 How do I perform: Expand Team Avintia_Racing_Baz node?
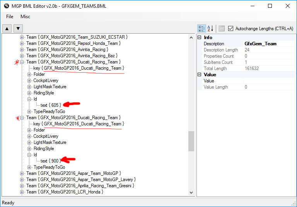pos(22,56)
